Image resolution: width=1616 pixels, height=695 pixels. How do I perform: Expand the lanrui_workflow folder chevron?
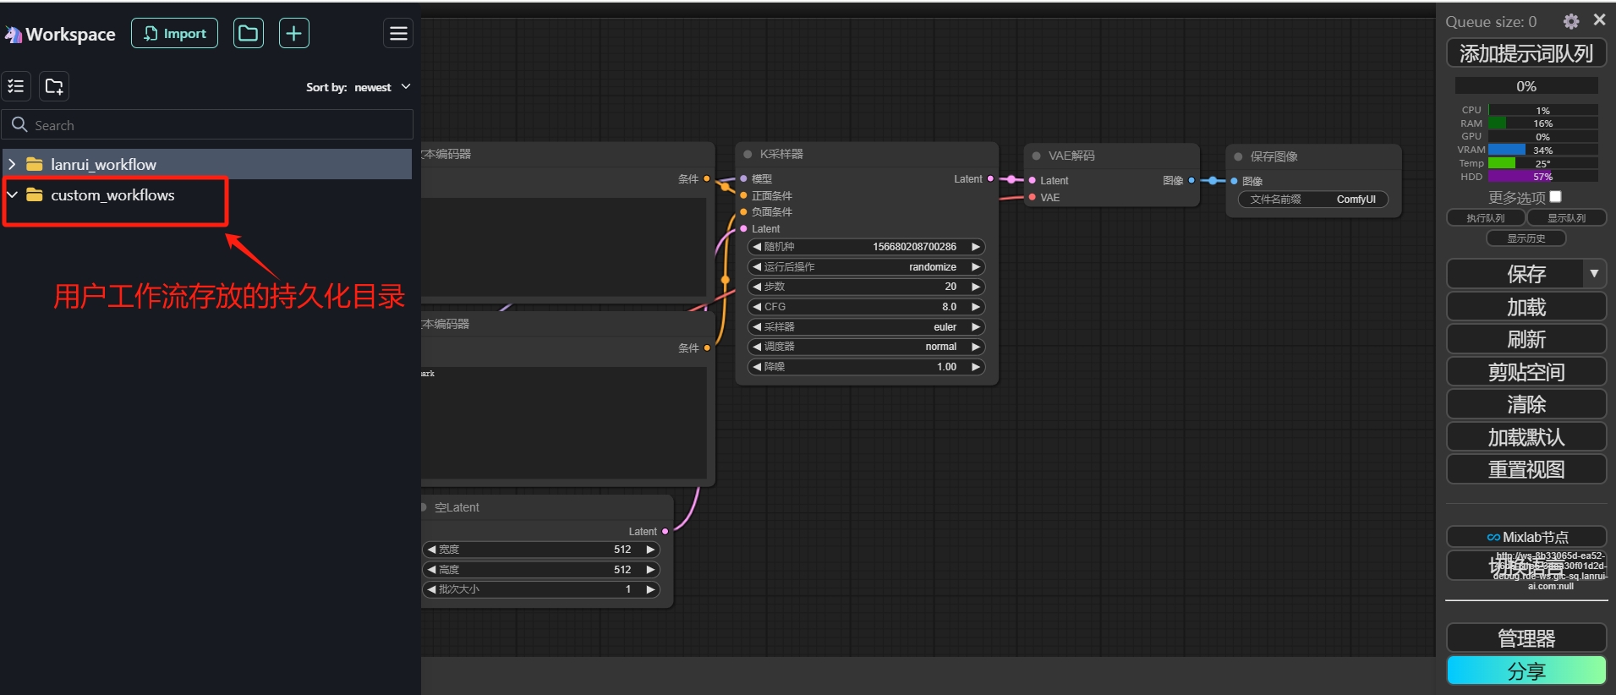pos(12,164)
